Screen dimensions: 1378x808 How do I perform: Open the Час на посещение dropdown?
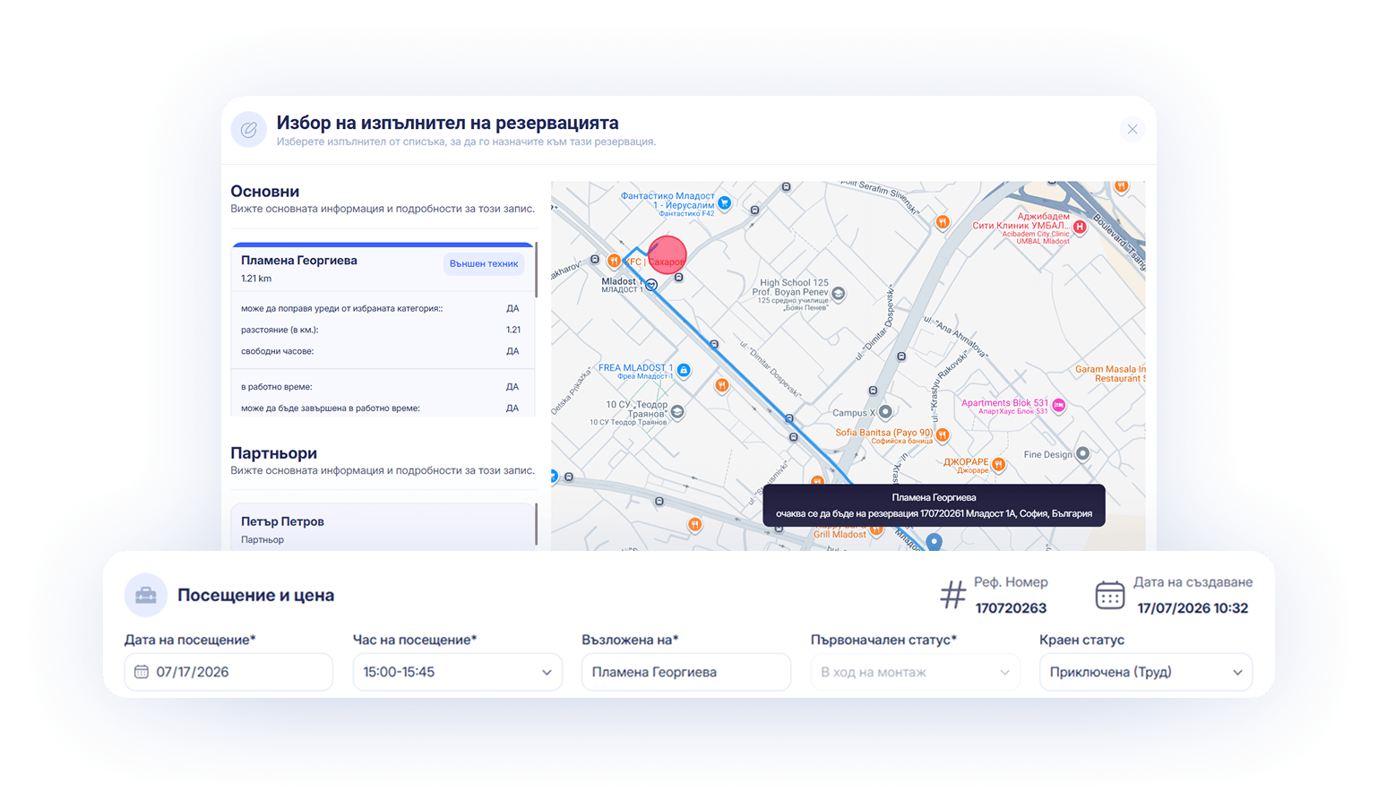457,672
